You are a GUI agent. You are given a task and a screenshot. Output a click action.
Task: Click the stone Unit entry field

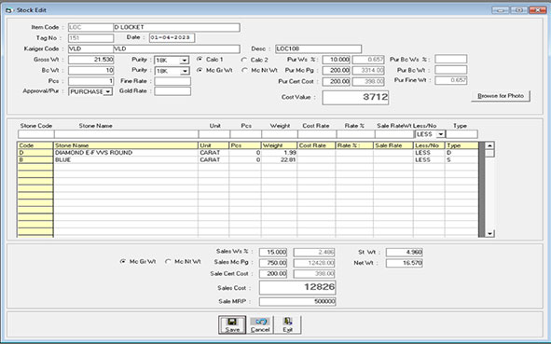point(214,134)
